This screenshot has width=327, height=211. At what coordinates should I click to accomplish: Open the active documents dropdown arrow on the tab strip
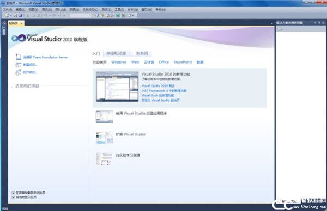pyautogui.click(x=272, y=23)
